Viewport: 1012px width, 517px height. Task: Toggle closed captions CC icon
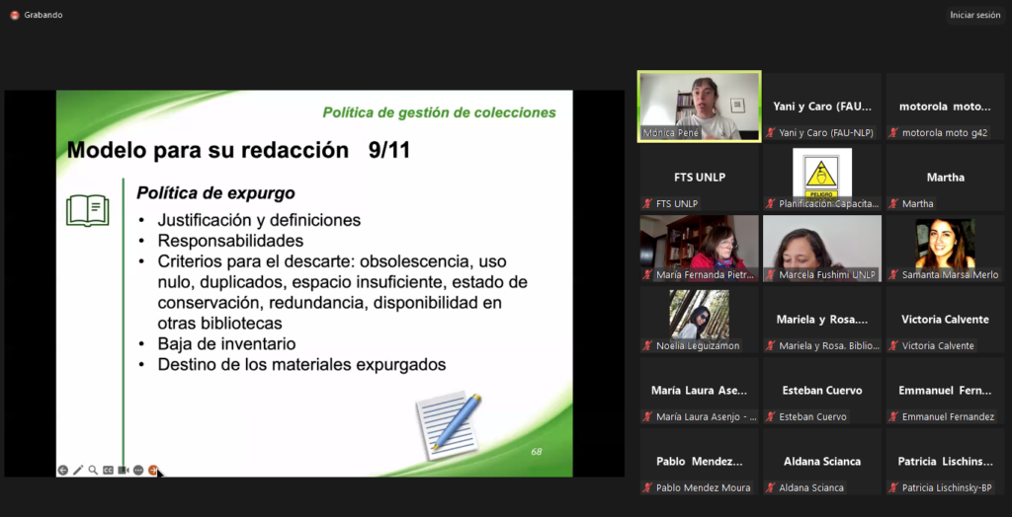coord(108,471)
